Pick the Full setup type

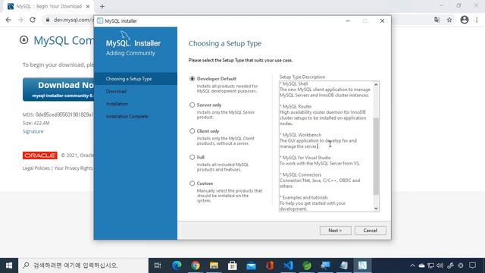[x=192, y=157]
